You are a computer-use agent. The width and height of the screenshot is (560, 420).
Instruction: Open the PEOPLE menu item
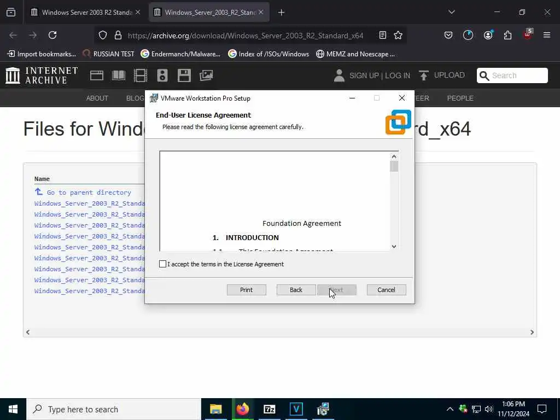tap(460, 98)
